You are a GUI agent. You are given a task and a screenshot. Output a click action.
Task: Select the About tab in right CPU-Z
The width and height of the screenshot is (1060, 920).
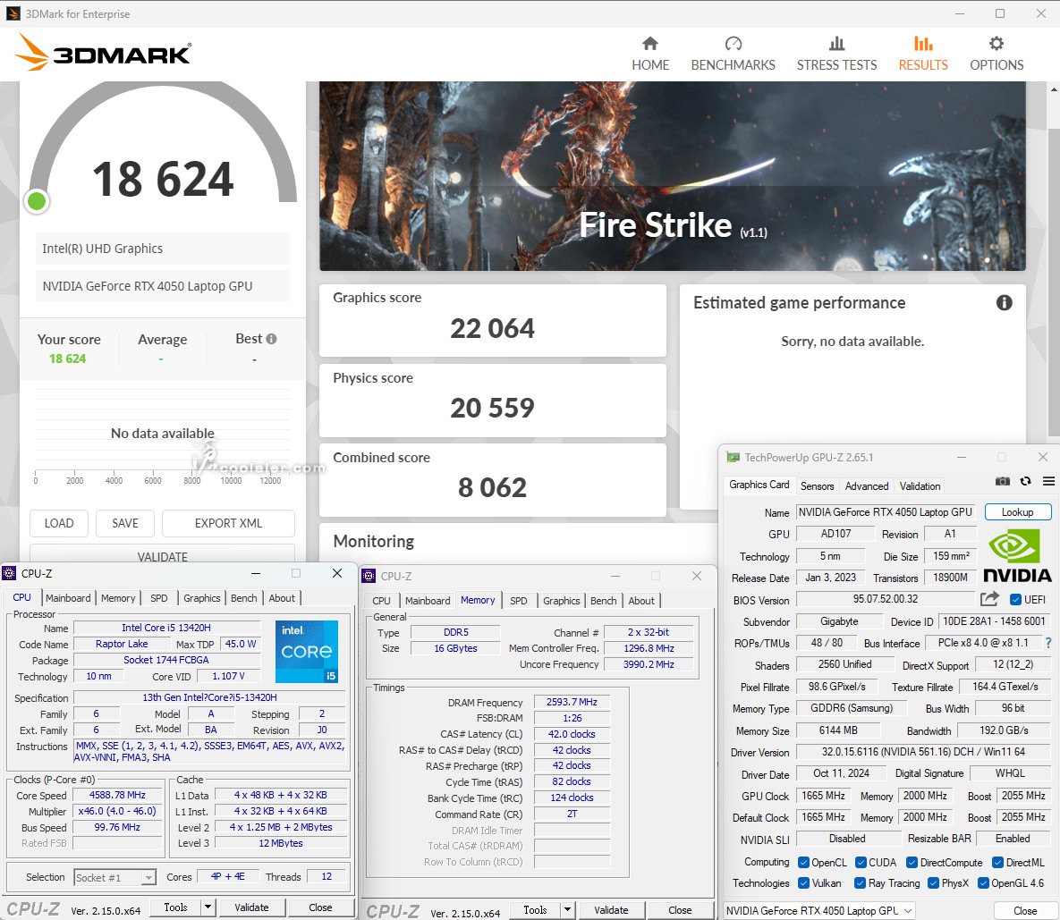[x=641, y=601]
